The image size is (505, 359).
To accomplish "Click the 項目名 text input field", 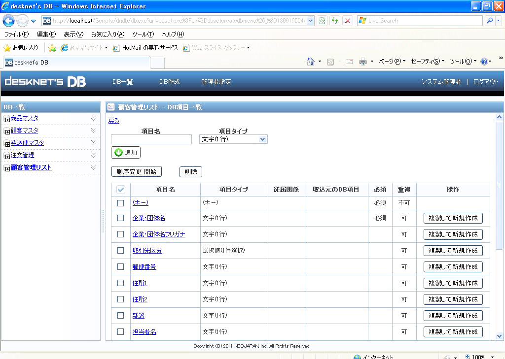I will pos(151,140).
